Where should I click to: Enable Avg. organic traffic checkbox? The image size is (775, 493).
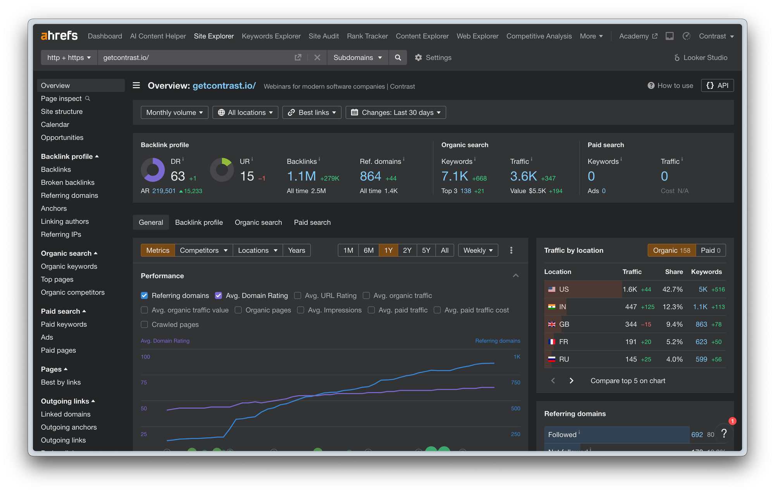point(366,295)
